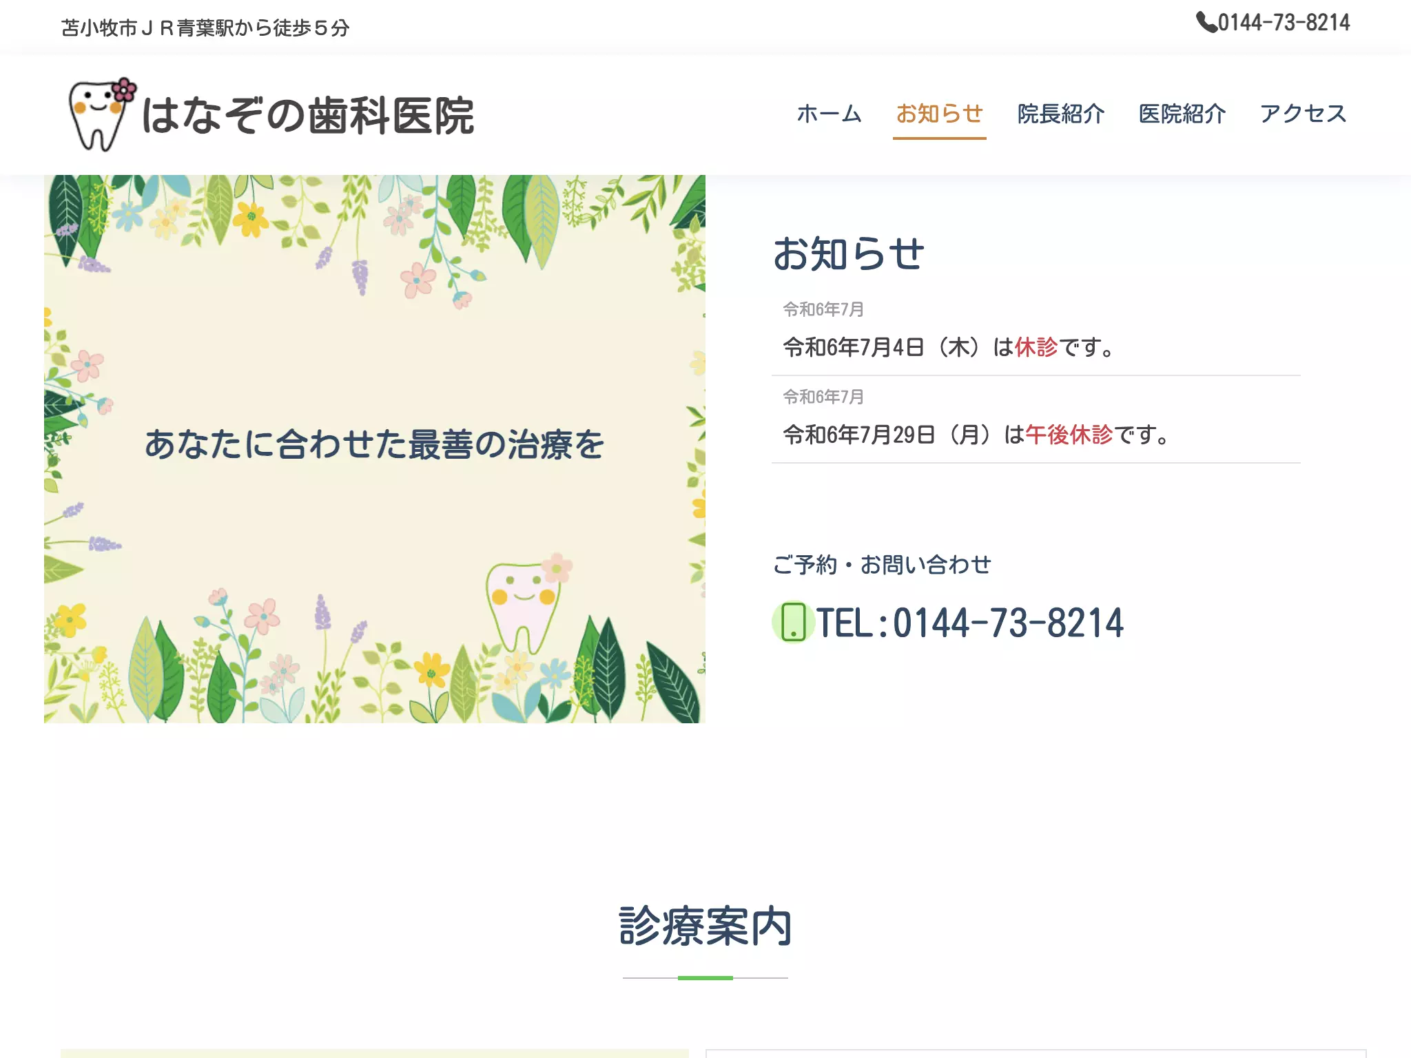Click the ご予約・お問い合わせ label
Viewport: 1411px width, 1058px height.
[x=882, y=565]
